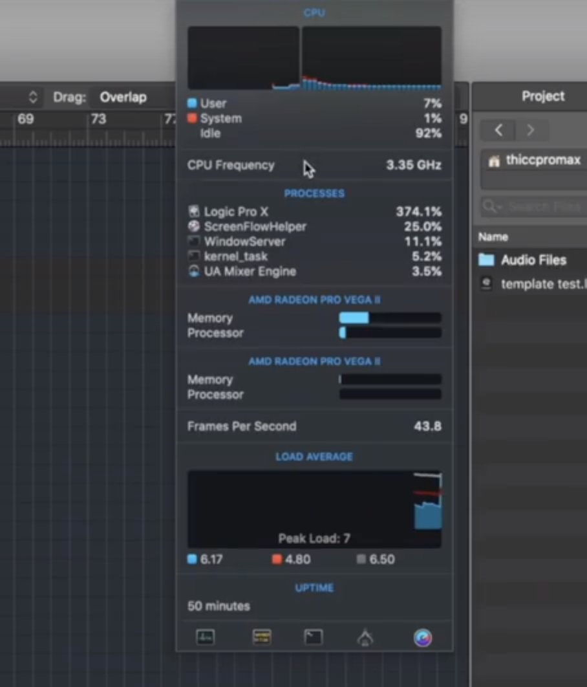Open the compass-shaped utility icon in the footer
This screenshot has height=687, width=587.
pyautogui.click(x=365, y=638)
